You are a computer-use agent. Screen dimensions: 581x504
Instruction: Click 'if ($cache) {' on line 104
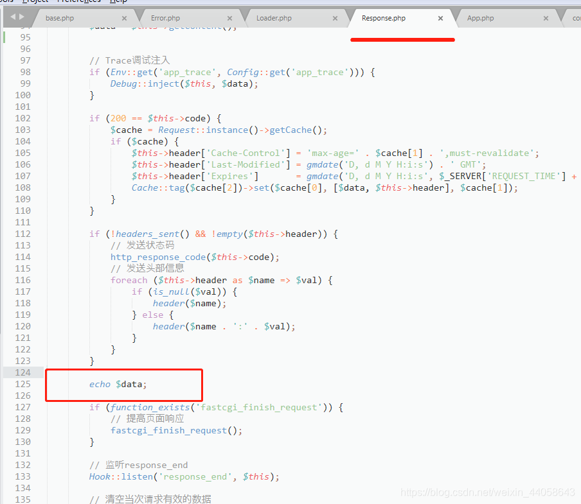point(145,142)
